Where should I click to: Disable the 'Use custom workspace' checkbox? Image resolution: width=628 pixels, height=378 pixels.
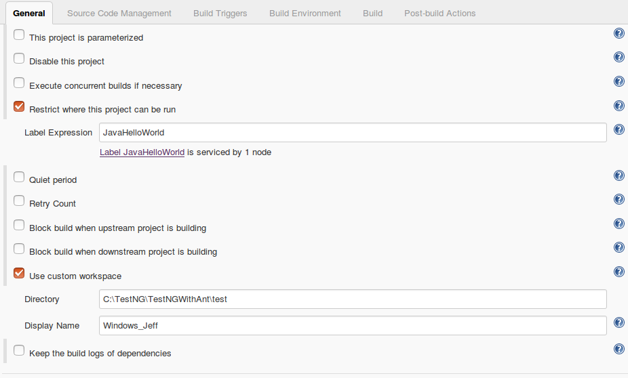(19, 273)
